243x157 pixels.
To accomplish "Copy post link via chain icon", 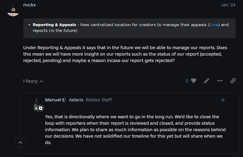I will tap(233, 81).
